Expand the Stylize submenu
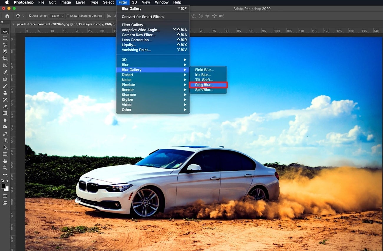This screenshot has height=251, width=383. pyautogui.click(x=153, y=100)
